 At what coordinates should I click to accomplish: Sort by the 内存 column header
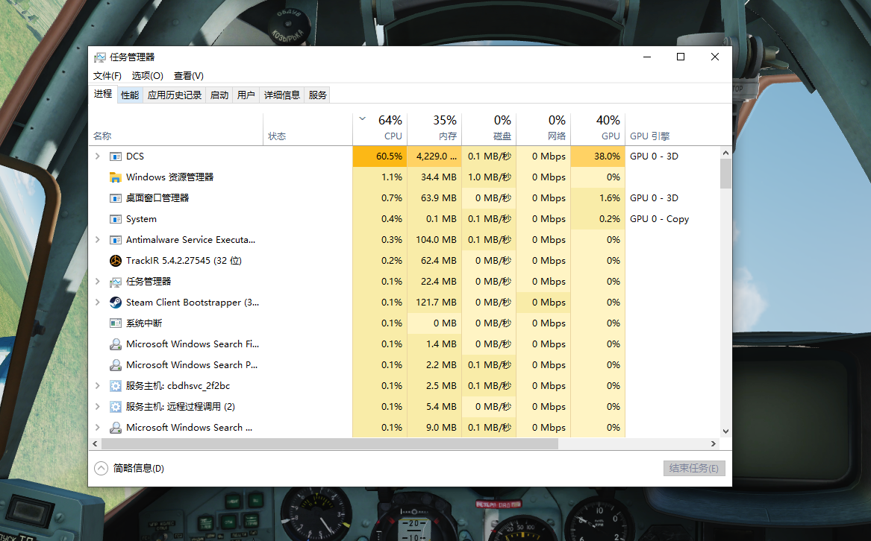(434, 129)
